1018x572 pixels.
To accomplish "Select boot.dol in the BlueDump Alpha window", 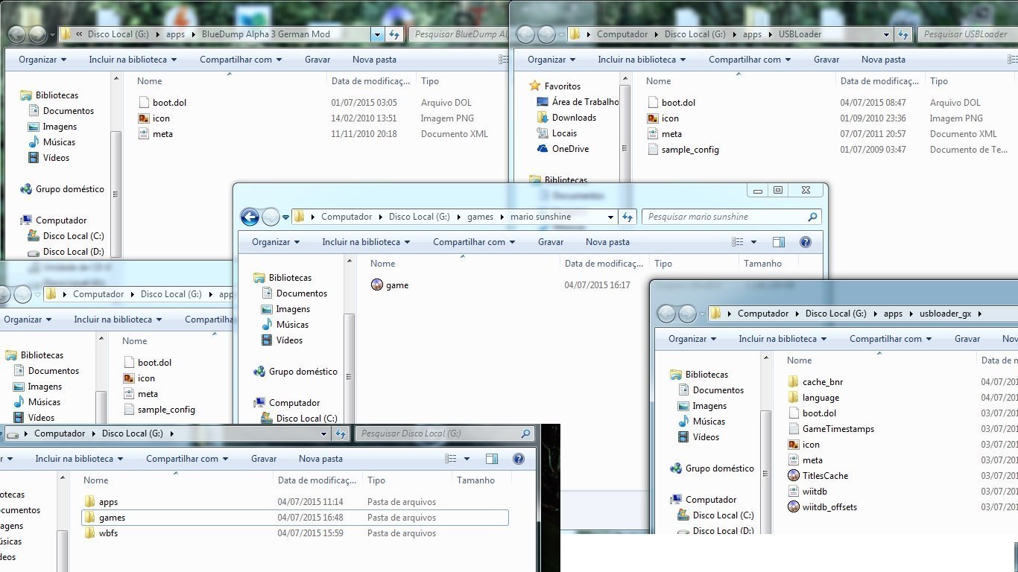I will (162, 103).
